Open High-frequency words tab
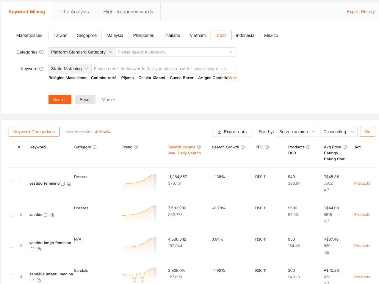The height and width of the screenshot is (284, 379). (x=128, y=12)
